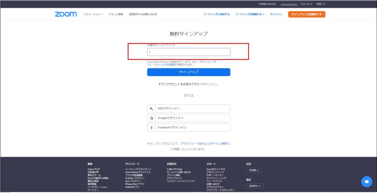Open 営業担当へのお問い合わせ in the header
The width and height of the screenshot is (377, 193).
tap(143, 14)
